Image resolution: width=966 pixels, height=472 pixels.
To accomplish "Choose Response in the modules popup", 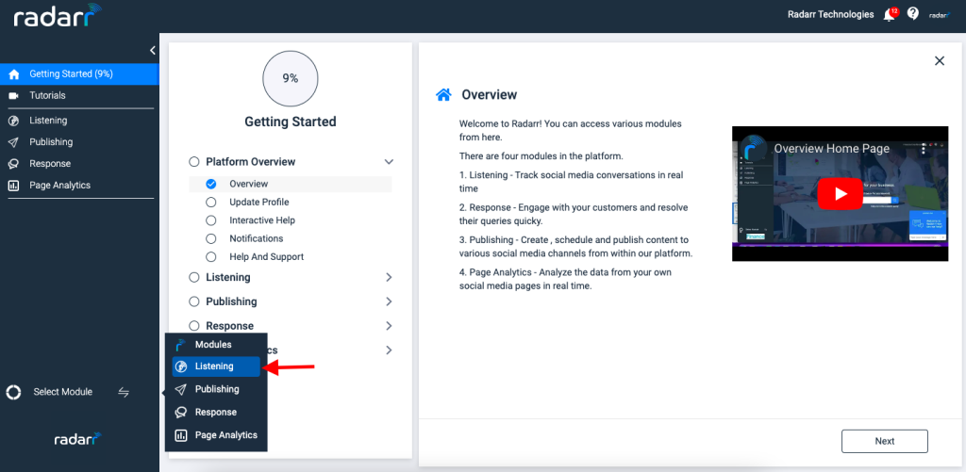I will point(216,413).
